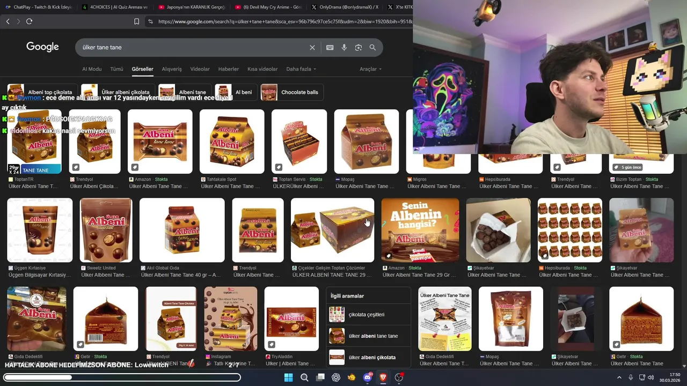The width and height of the screenshot is (687, 386).
Task: Open the Mopaş Albeni carton image
Action: coord(367,142)
